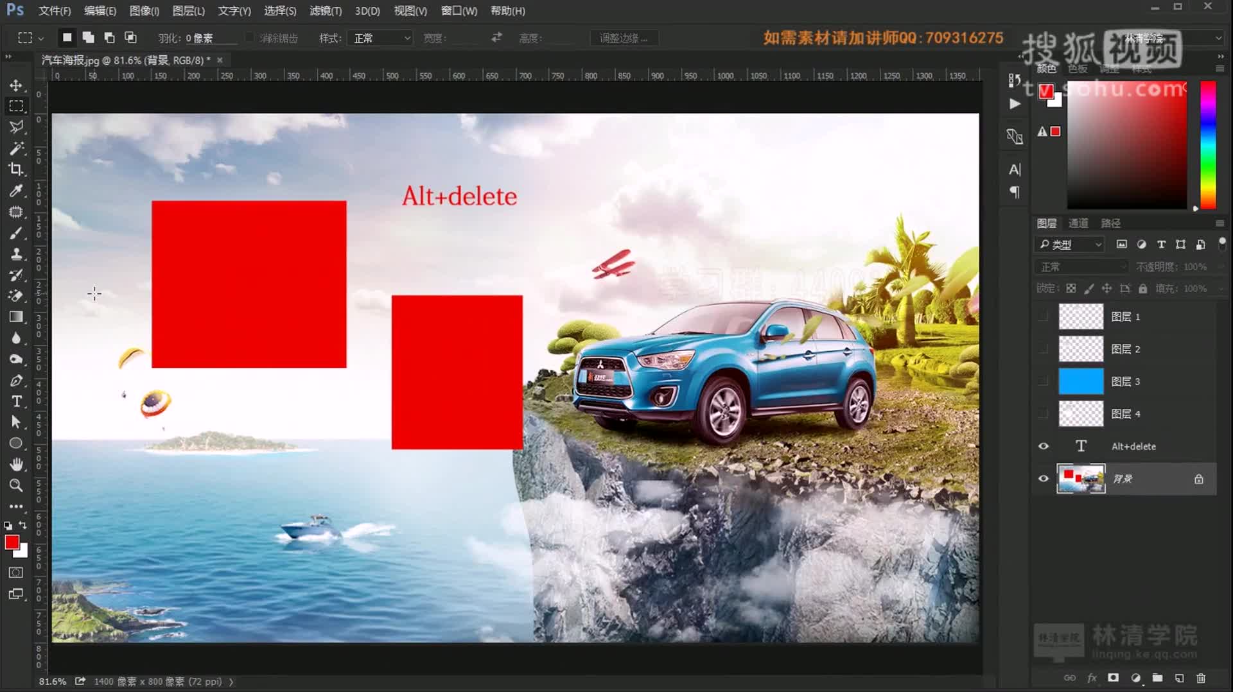Open the 滤镜(T) menu
The height and width of the screenshot is (692, 1233).
pyautogui.click(x=326, y=11)
